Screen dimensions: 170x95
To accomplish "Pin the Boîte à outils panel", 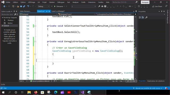I will pos(14,11).
